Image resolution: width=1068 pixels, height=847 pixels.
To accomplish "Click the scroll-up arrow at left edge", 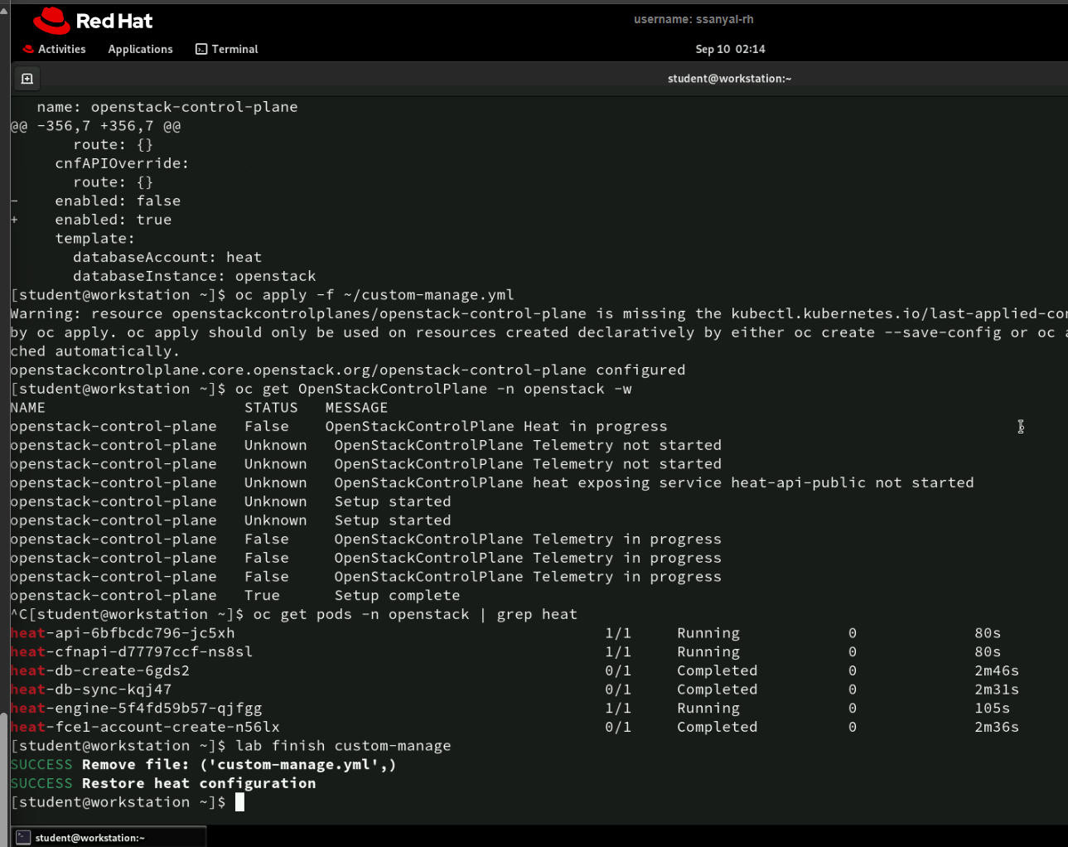I will point(4,10).
